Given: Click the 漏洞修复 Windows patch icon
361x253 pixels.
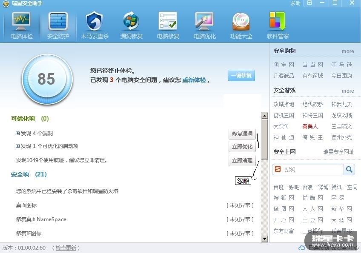Looking at the screenshot, I should click(x=131, y=21).
